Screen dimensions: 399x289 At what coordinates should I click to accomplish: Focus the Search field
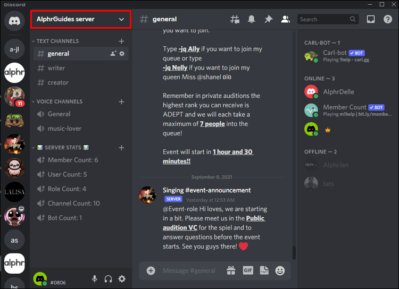pyautogui.click(x=328, y=19)
